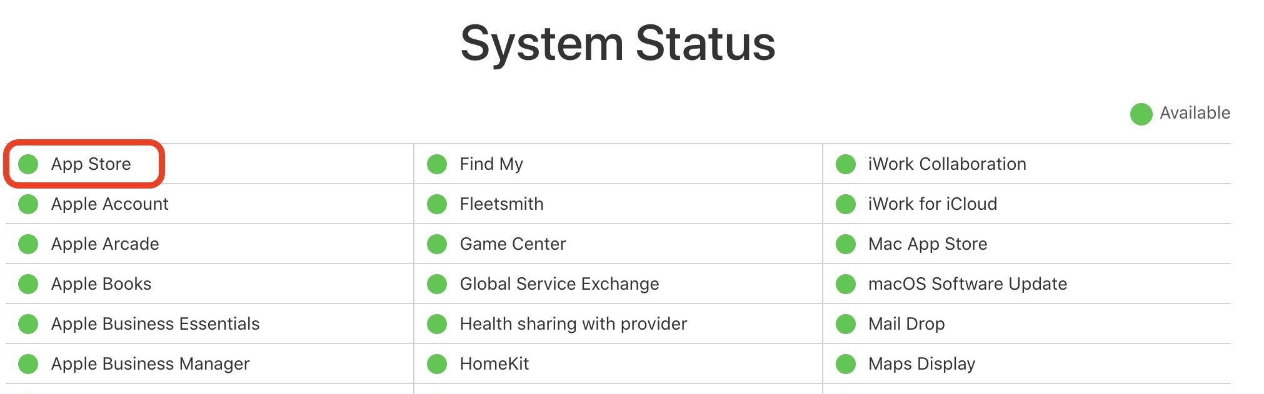Click the Fleetsmith service name
This screenshot has width=1264, height=394.
click(x=501, y=204)
